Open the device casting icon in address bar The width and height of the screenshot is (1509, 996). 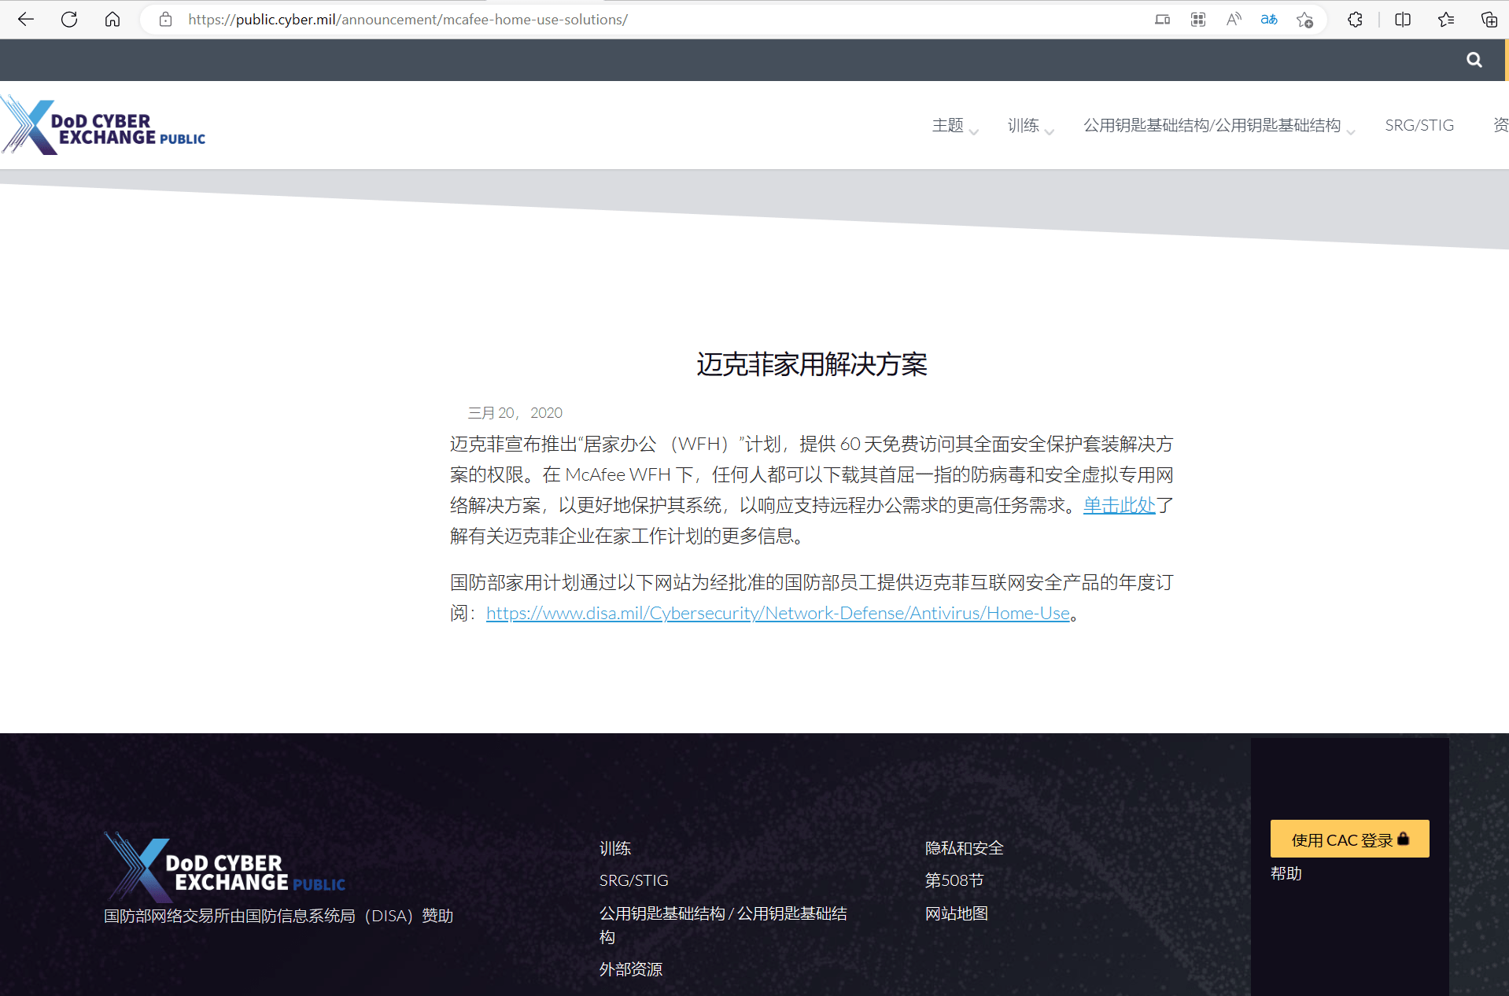coord(1162,20)
